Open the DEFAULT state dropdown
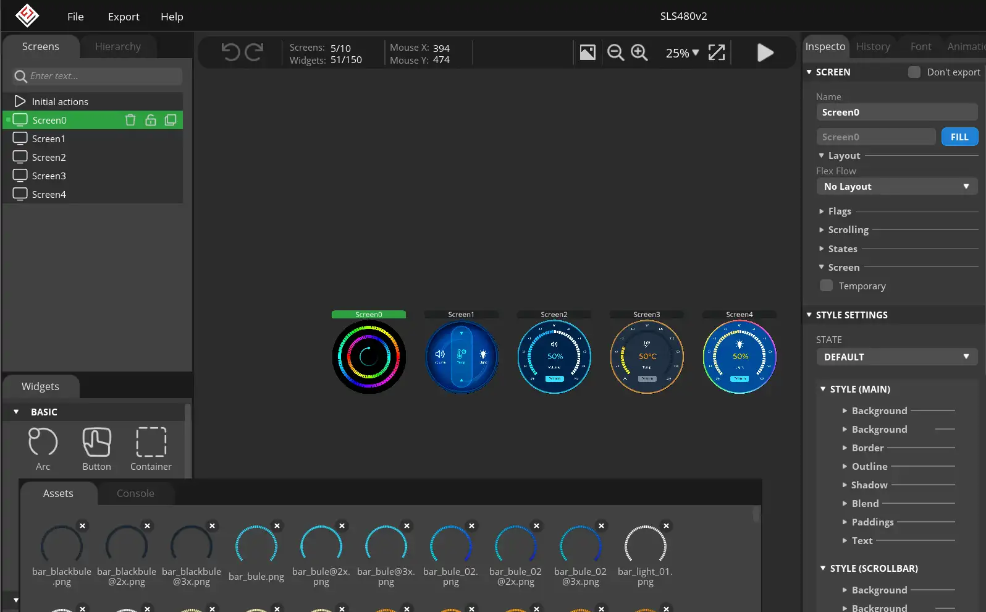Image resolution: width=986 pixels, height=612 pixels. click(896, 357)
